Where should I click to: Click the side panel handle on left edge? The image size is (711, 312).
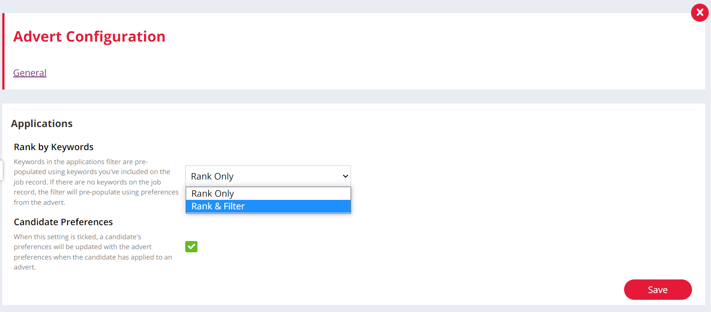[x=2, y=170]
